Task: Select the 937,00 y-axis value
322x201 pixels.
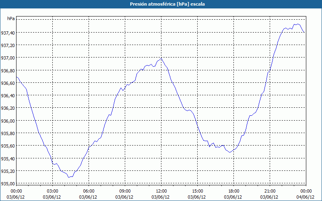Action: click(x=8, y=58)
